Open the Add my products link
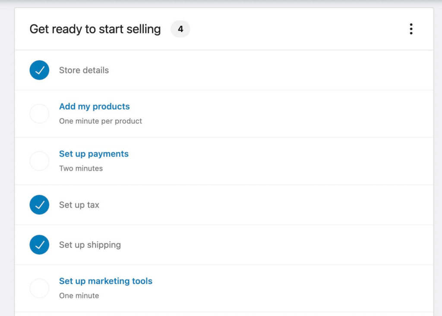Viewport: 442px width, 316px height. coord(95,106)
